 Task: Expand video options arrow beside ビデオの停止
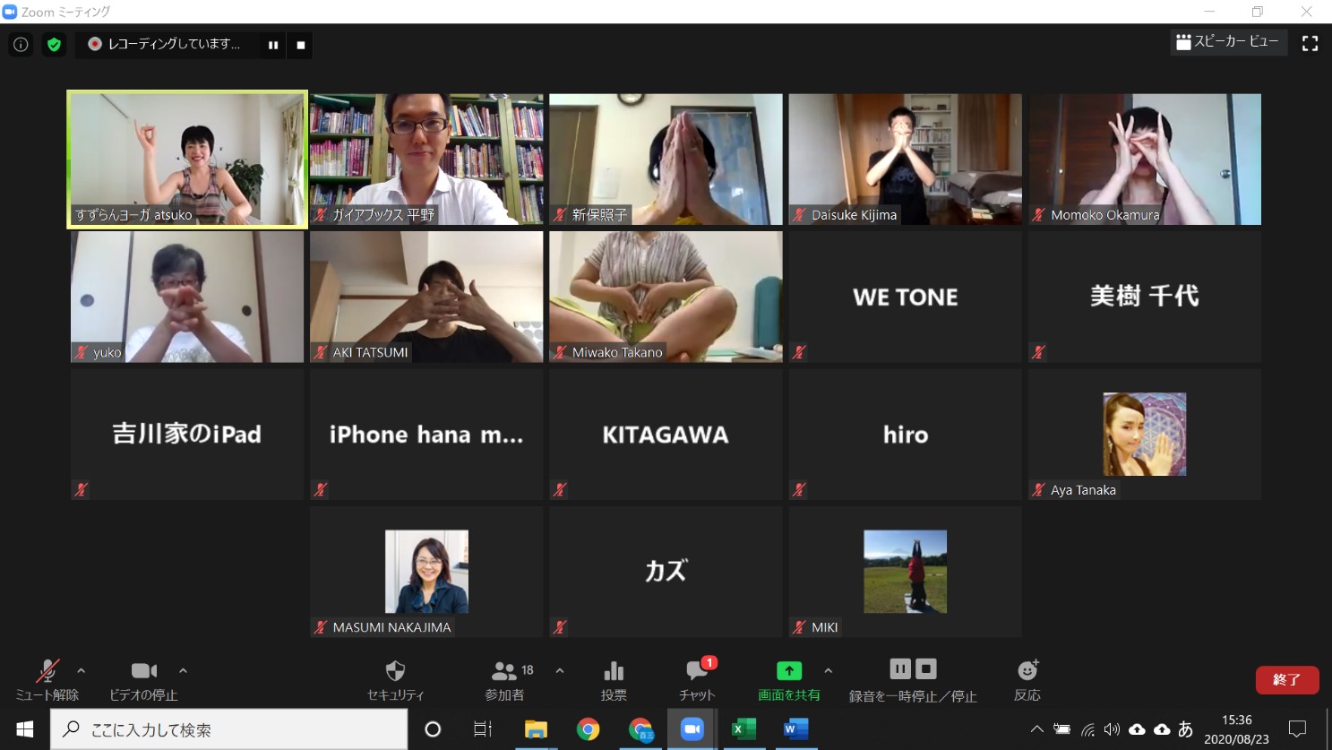point(183,670)
